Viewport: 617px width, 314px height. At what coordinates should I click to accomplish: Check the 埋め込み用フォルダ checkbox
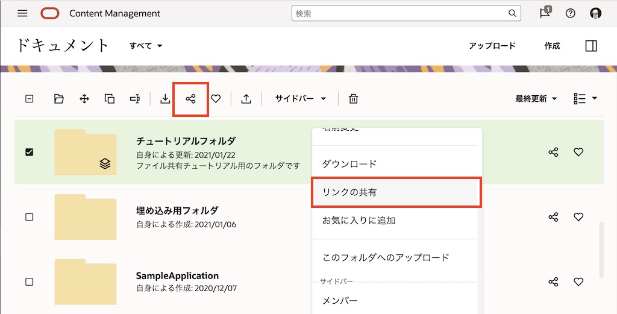[x=29, y=217]
